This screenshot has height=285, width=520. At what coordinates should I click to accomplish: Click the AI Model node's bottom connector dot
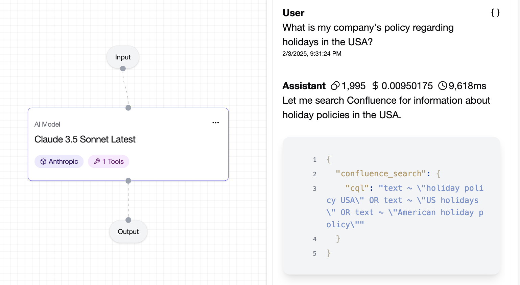pos(128,181)
